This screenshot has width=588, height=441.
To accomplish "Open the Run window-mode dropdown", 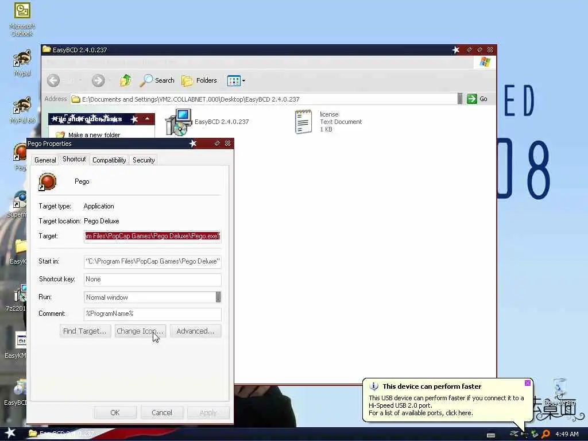I will (x=218, y=297).
